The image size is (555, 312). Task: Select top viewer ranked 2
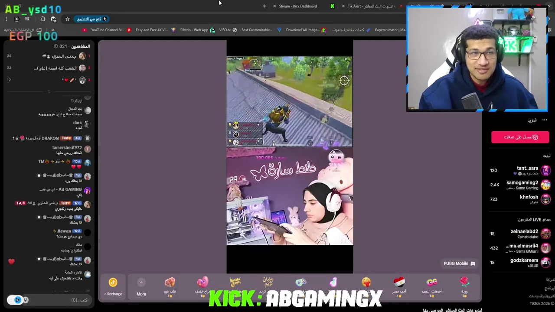coord(48,68)
